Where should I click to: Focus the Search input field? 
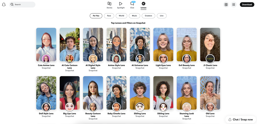22,5
